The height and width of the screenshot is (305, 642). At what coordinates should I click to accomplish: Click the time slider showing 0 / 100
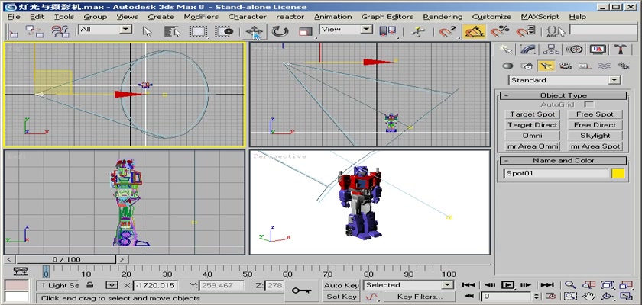pyautogui.click(x=66, y=259)
